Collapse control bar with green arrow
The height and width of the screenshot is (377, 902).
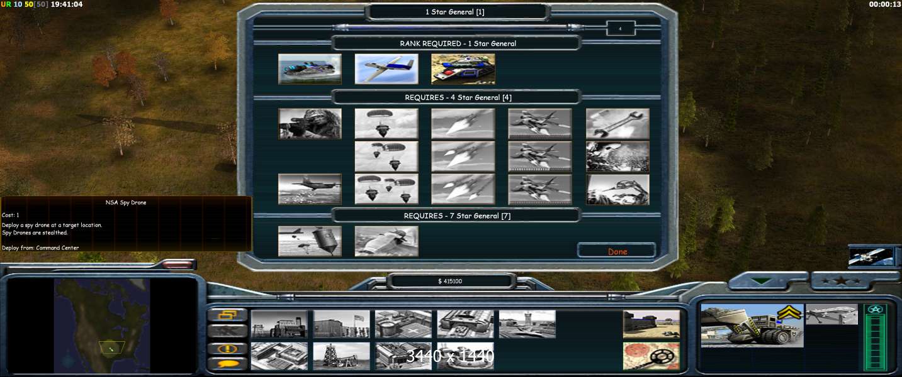click(762, 281)
